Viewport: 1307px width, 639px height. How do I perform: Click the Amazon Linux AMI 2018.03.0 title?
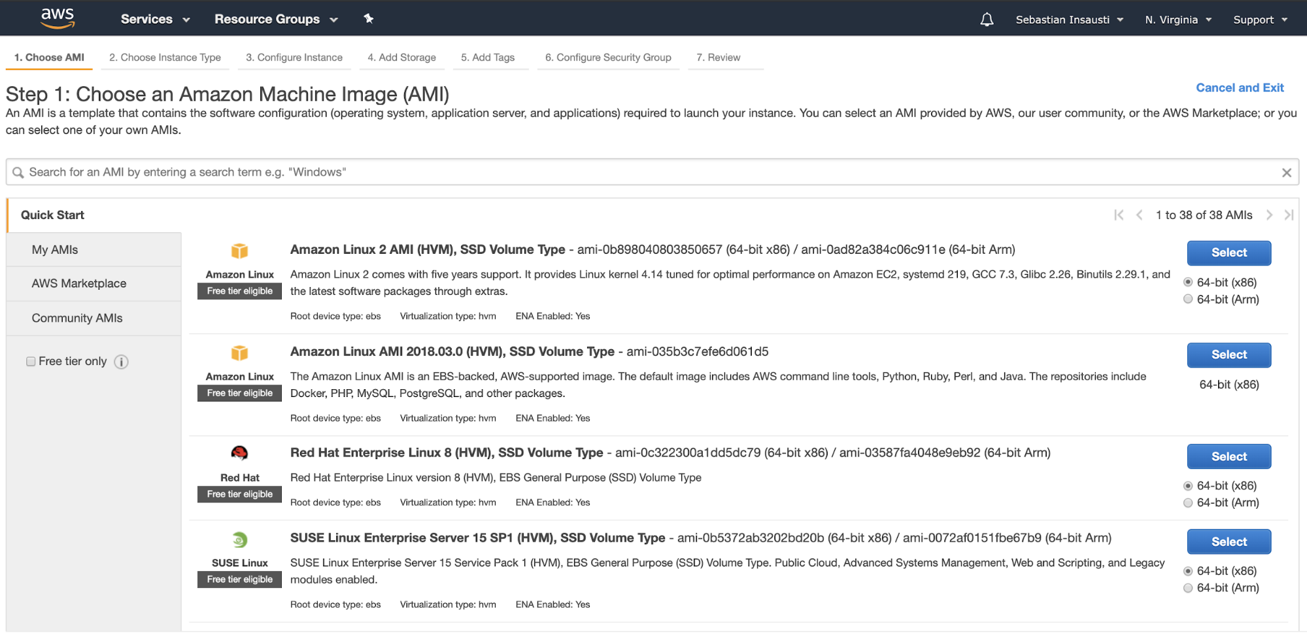pos(452,352)
